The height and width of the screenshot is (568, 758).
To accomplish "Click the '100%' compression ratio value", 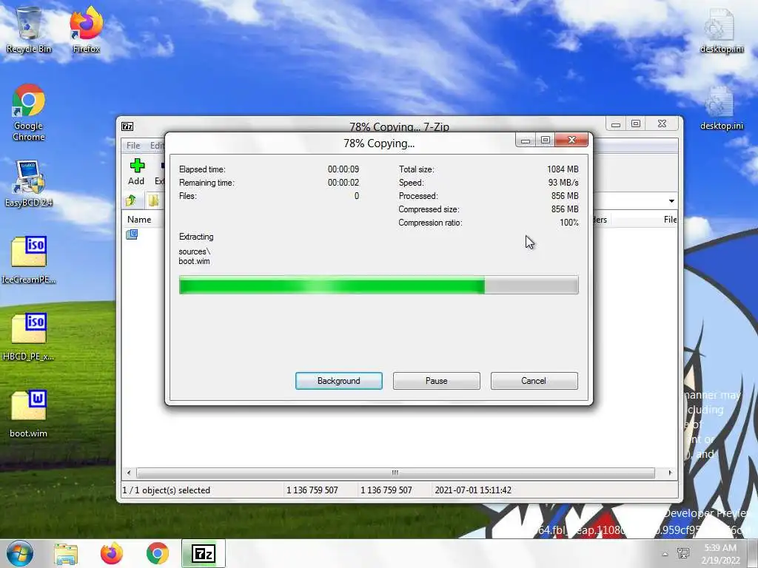I will pyautogui.click(x=569, y=223).
